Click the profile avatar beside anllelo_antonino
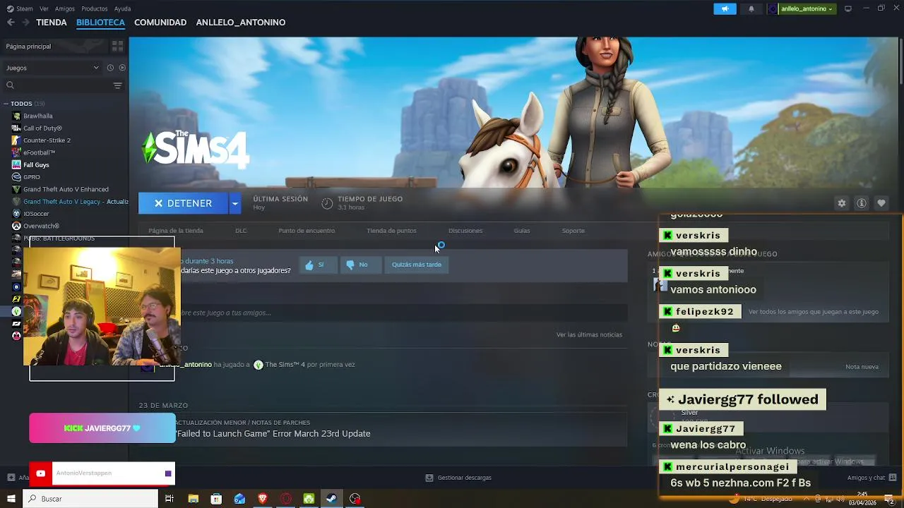904x508 pixels. point(772,8)
